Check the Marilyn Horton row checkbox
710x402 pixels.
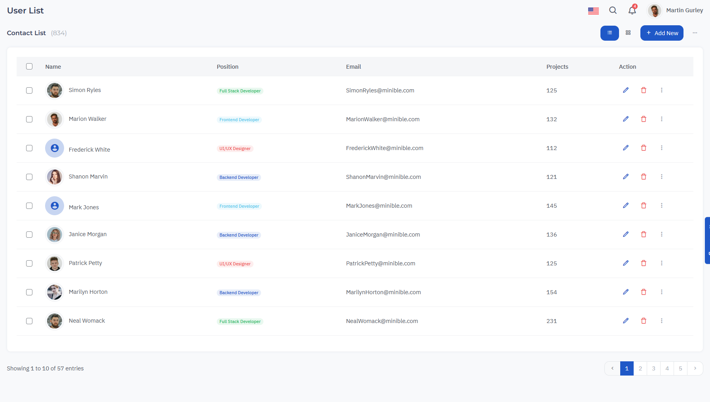point(29,292)
